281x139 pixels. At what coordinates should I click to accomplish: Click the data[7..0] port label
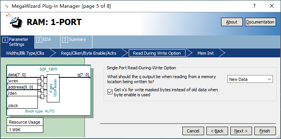(17, 75)
